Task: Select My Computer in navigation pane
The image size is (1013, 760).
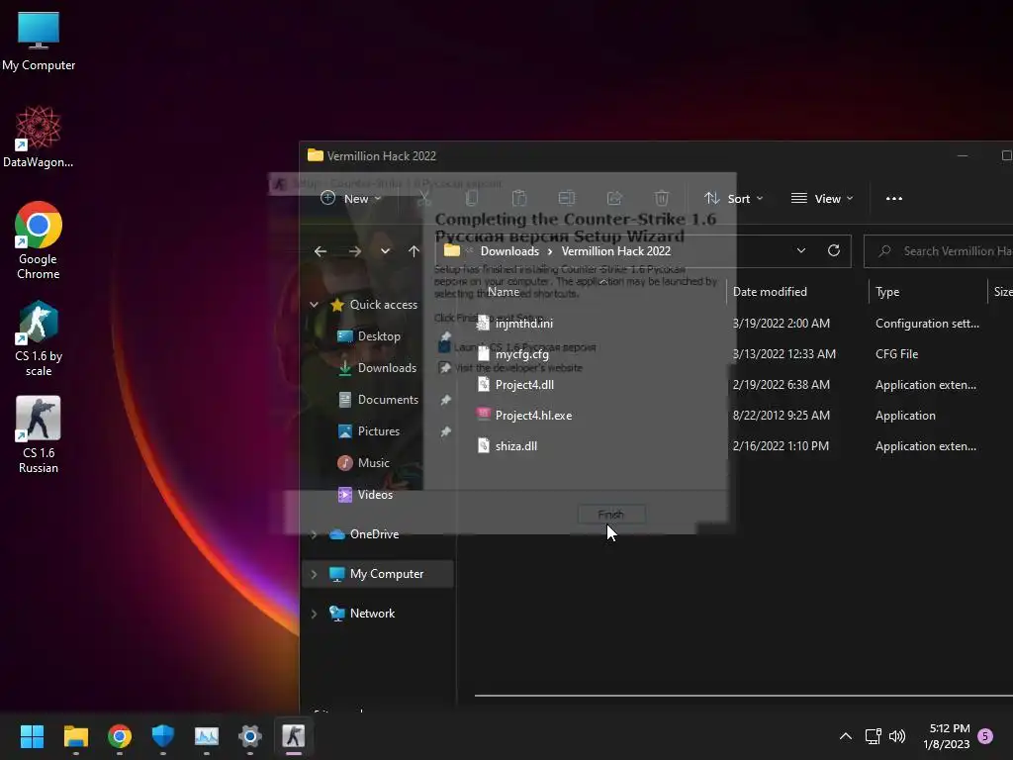Action: pyautogui.click(x=377, y=574)
